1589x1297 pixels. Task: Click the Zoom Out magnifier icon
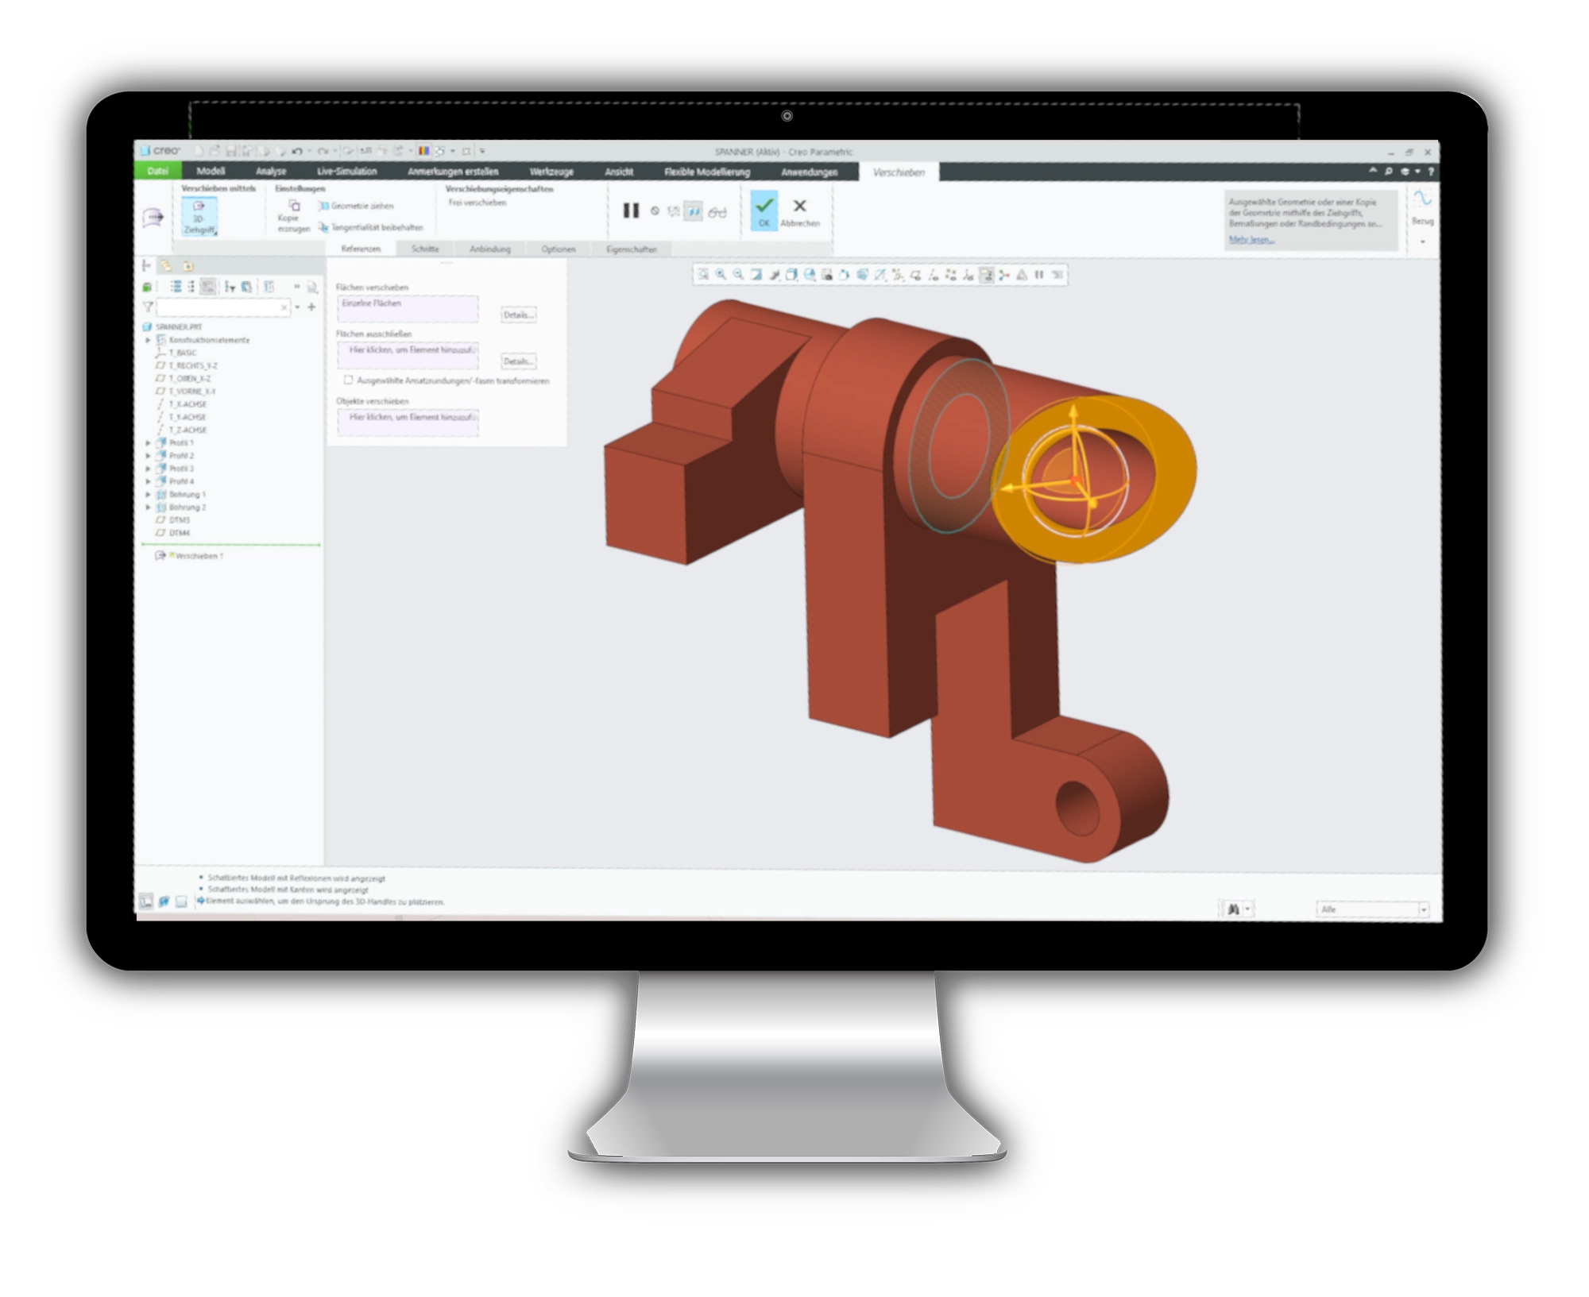click(x=738, y=275)
